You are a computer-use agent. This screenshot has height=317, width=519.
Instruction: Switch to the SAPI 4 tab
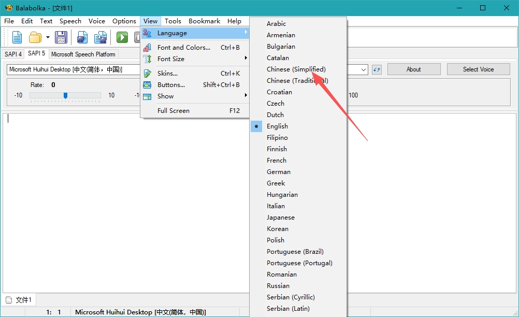(13, 54)
